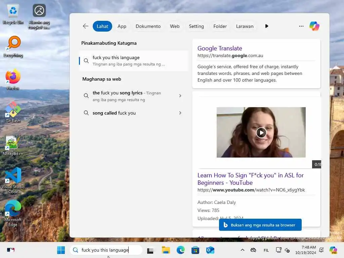Image resolution: width=344 pixels, height=258 pixels.
Task: Open Outlook on taskbar
Action: [210, 250]
